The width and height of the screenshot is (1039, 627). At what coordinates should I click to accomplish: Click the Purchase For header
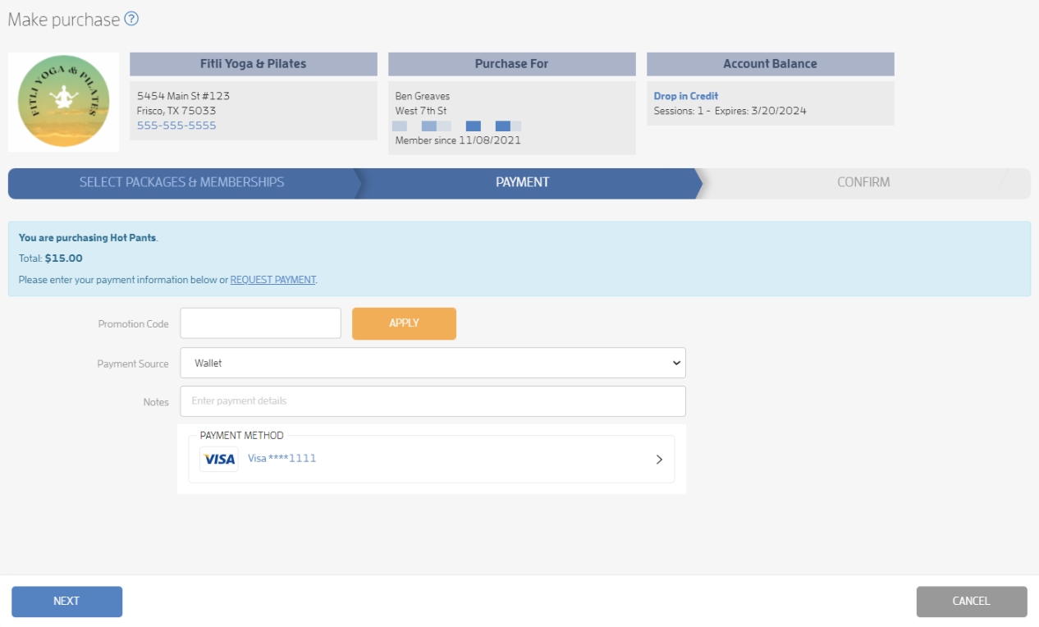(512, 64)
